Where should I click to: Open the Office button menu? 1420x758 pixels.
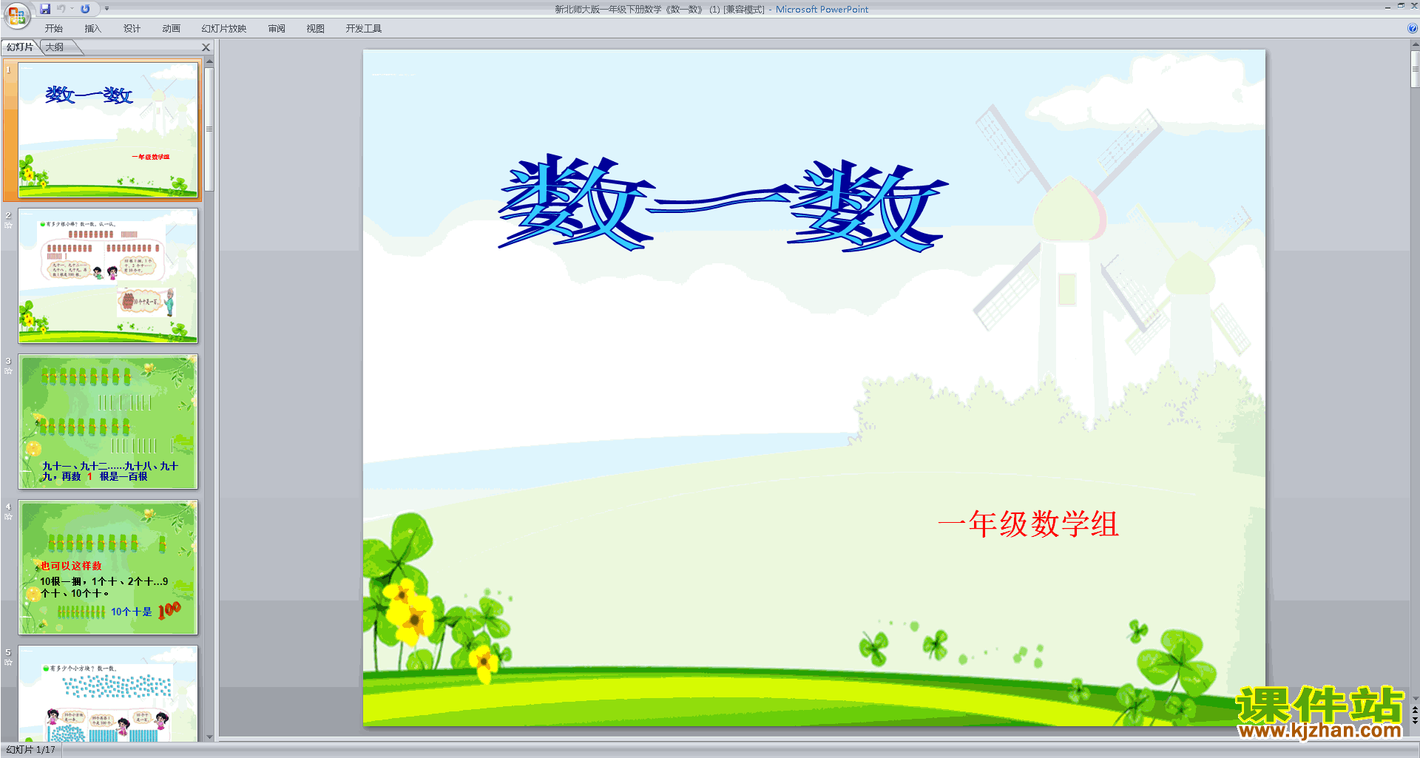coord(16,14)
